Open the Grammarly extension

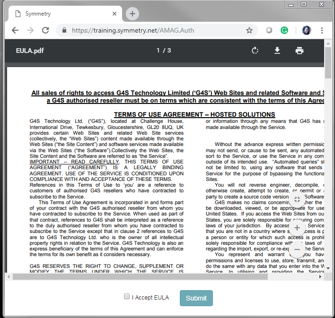coord(284,31)
